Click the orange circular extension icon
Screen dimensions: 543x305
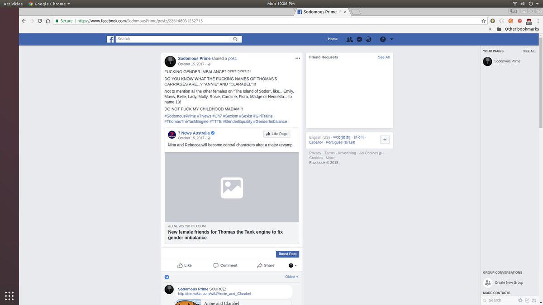click(510, 21)
